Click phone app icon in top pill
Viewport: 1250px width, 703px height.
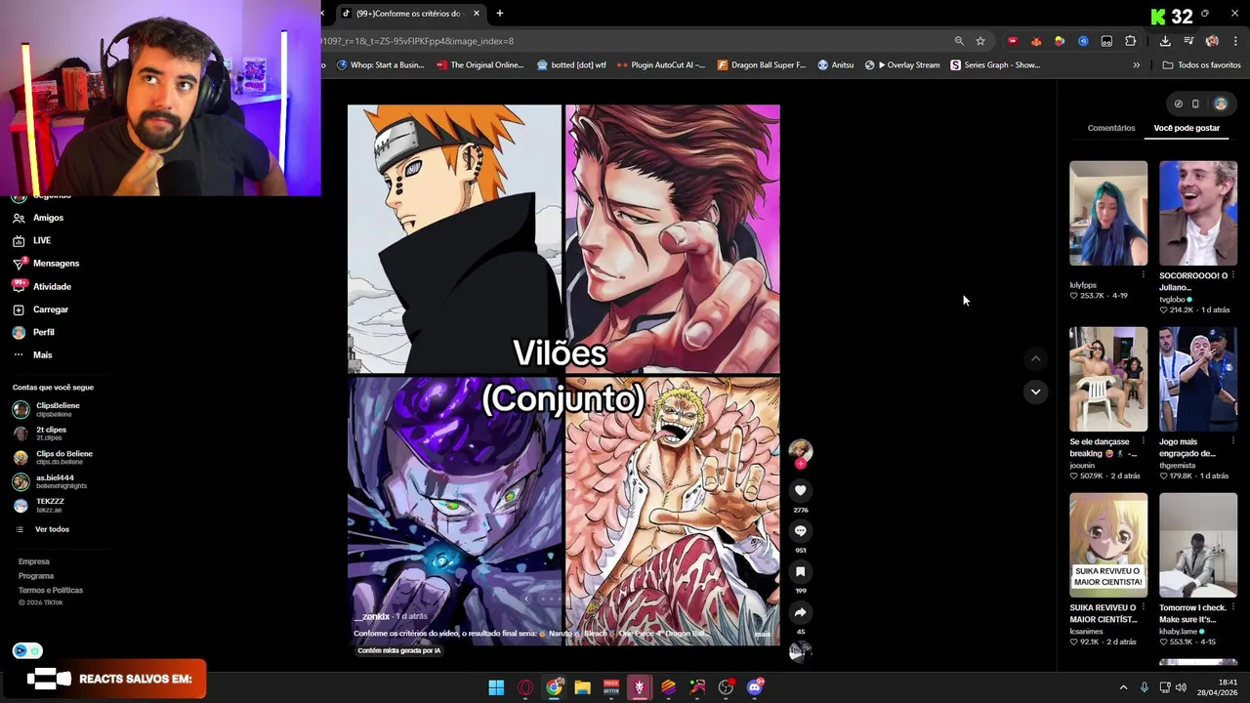pyautogui.click(x=1195, y=103)
